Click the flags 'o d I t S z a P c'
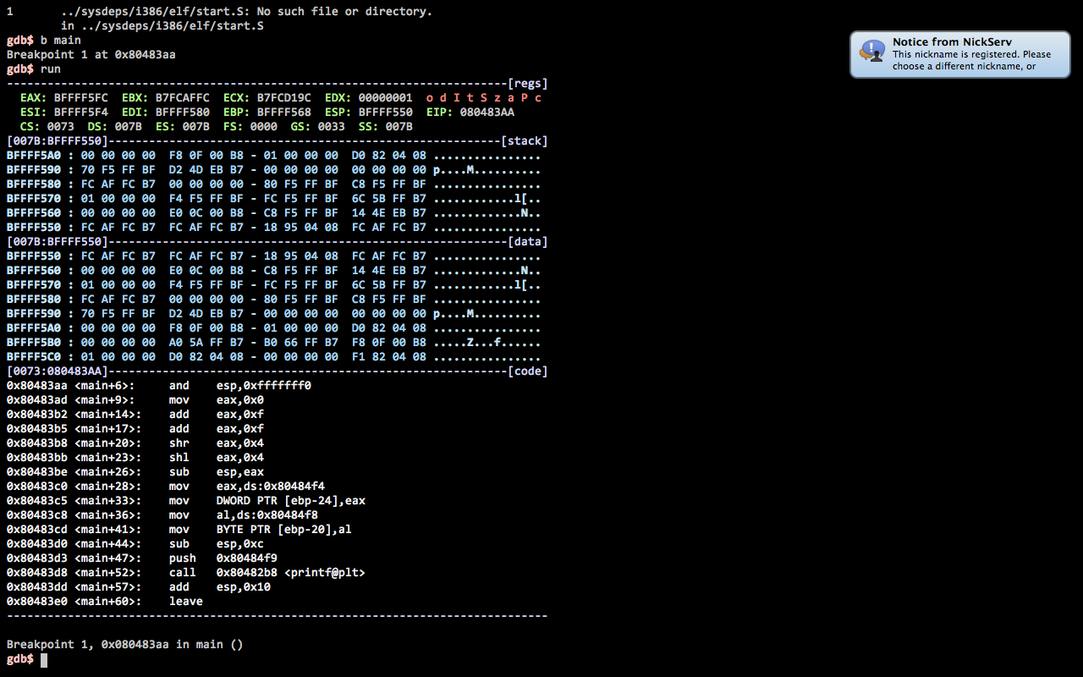 (484, 97)
